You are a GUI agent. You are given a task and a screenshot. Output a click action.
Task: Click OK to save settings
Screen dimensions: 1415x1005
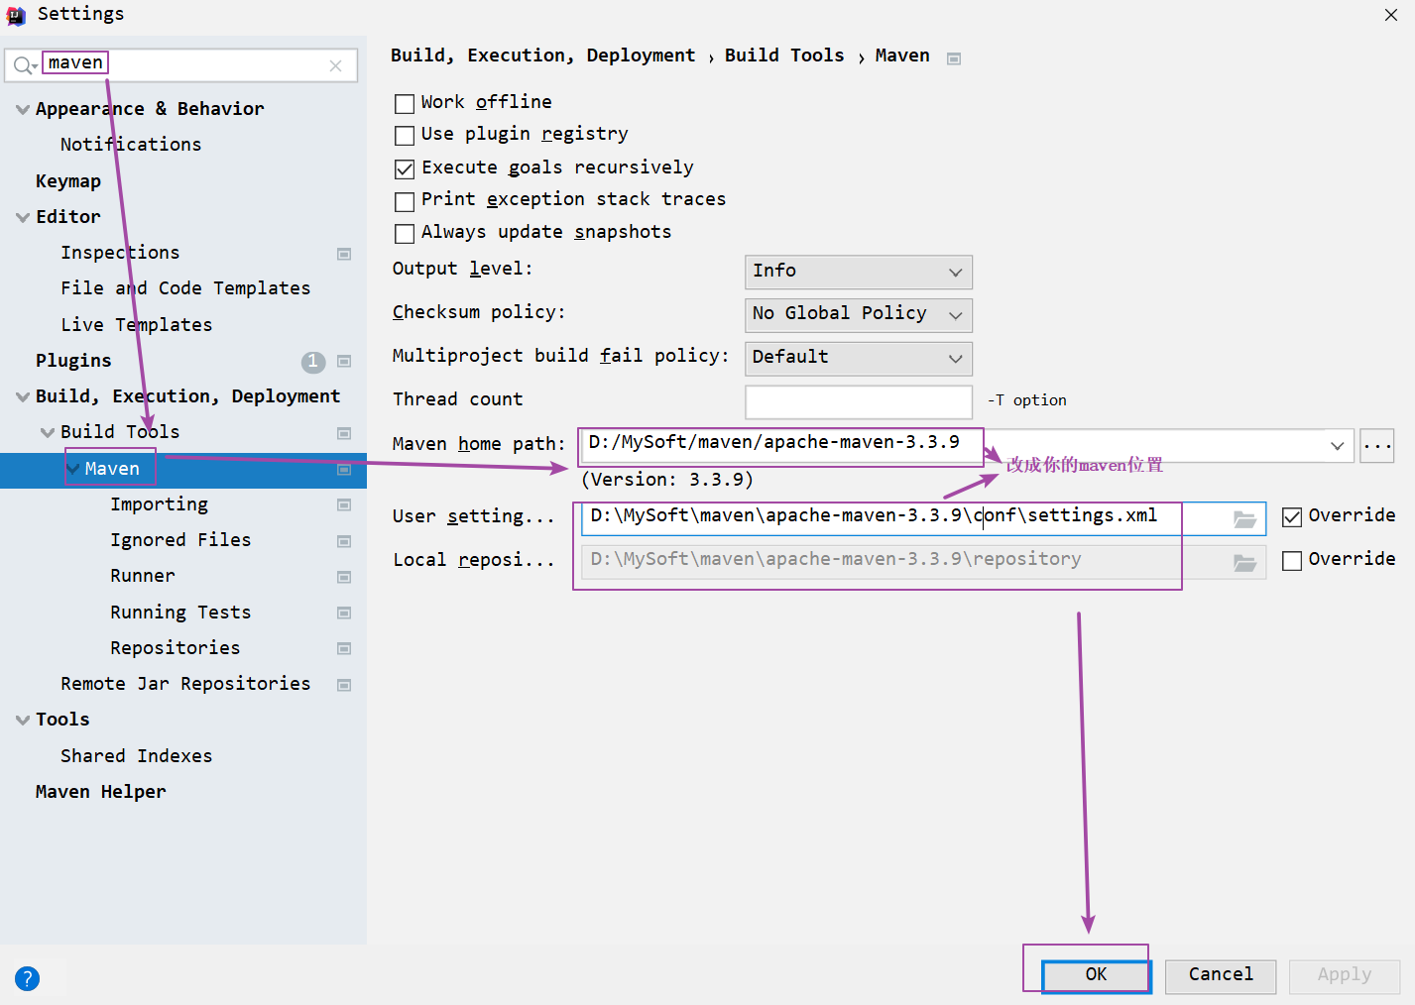pos(1096,975)
